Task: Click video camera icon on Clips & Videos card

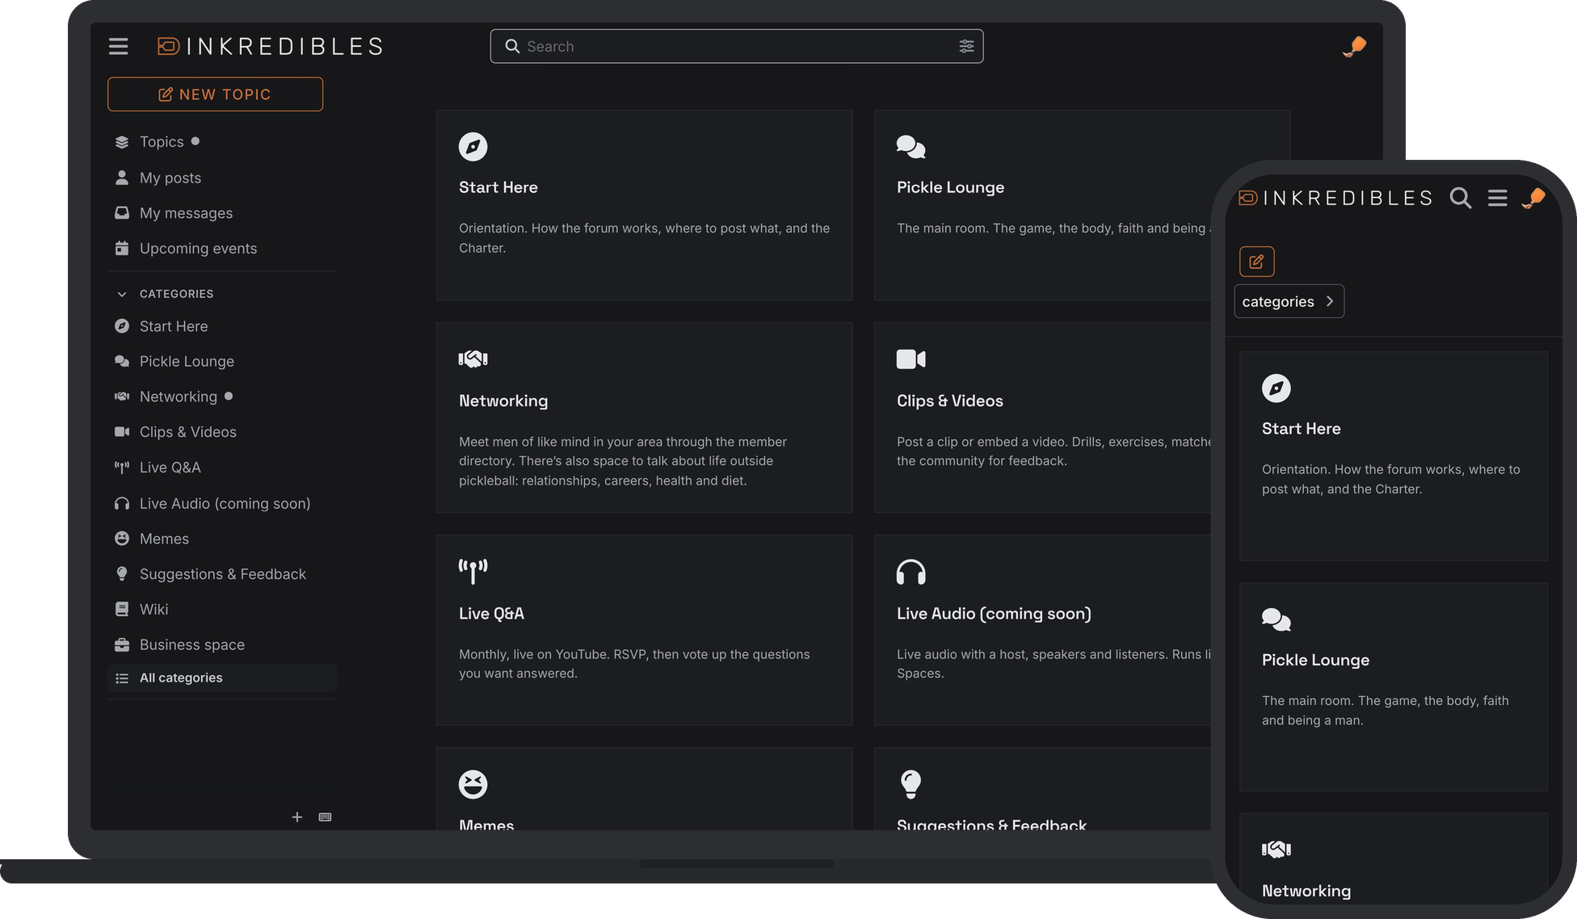Action: coord(910,359)
